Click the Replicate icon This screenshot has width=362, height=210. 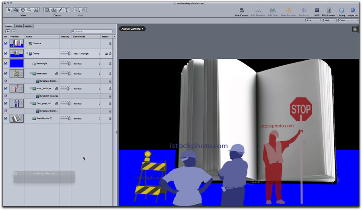pos(304,10)
